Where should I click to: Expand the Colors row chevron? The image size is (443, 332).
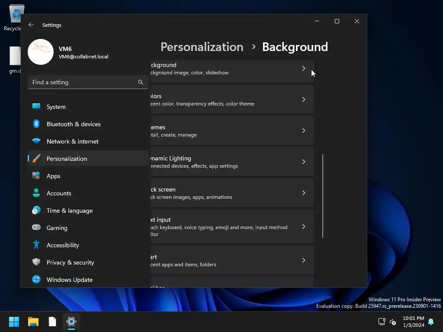tap(303, 99)
